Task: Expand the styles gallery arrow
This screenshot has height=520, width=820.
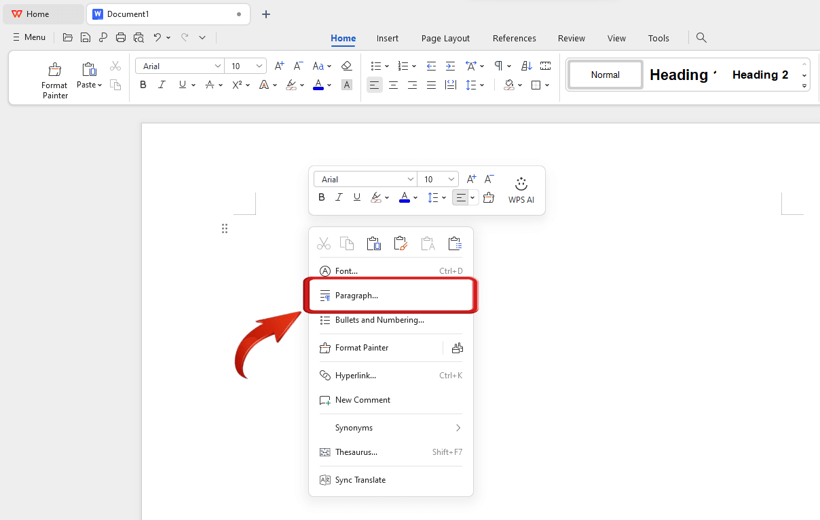Action: pyautogui.click(x=804, y=85)
